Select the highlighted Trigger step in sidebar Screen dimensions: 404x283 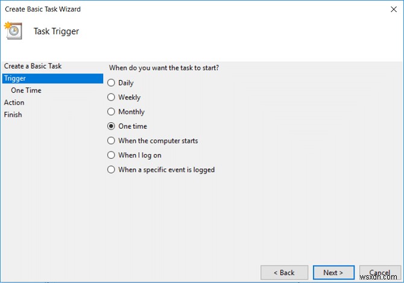click(14, 78)
